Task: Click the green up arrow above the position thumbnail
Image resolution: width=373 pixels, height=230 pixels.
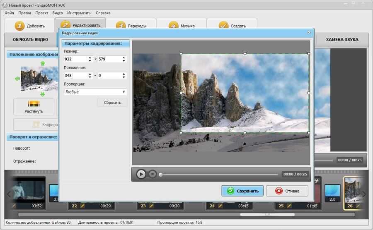Action: 42,63
